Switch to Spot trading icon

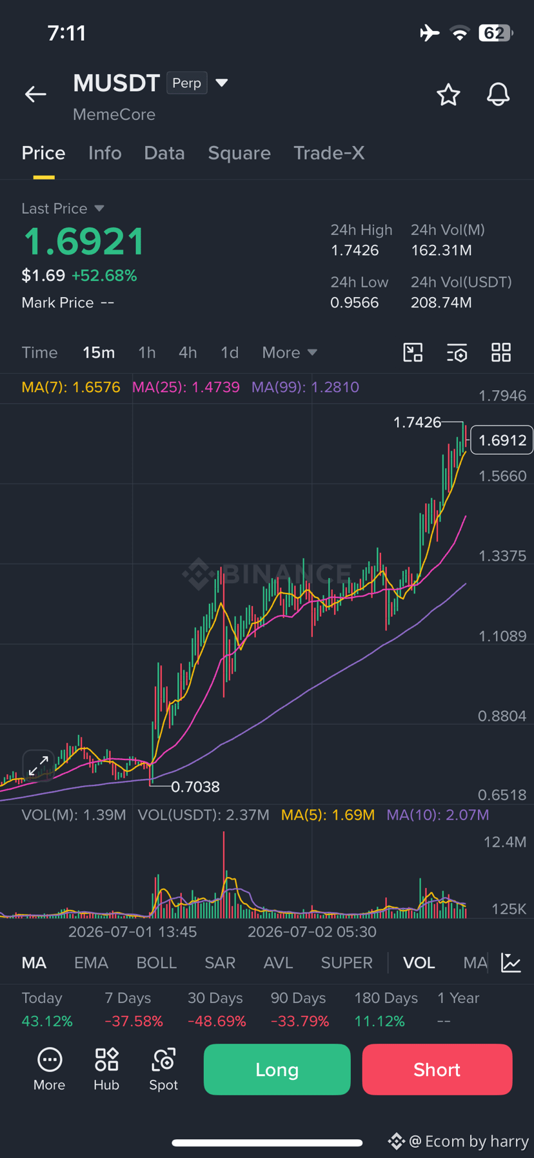[163, 1070]
